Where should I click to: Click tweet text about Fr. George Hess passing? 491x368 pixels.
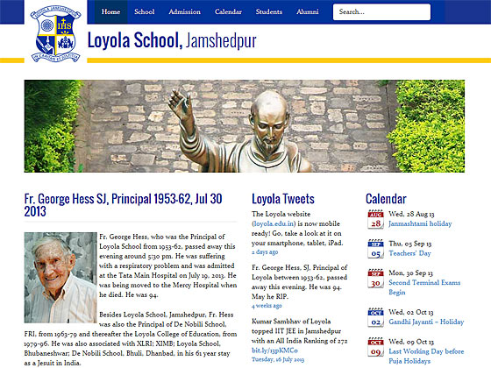coord(300,282)
